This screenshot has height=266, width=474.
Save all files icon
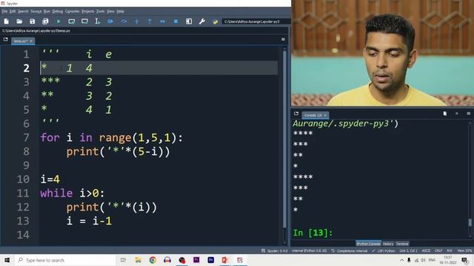45,21
